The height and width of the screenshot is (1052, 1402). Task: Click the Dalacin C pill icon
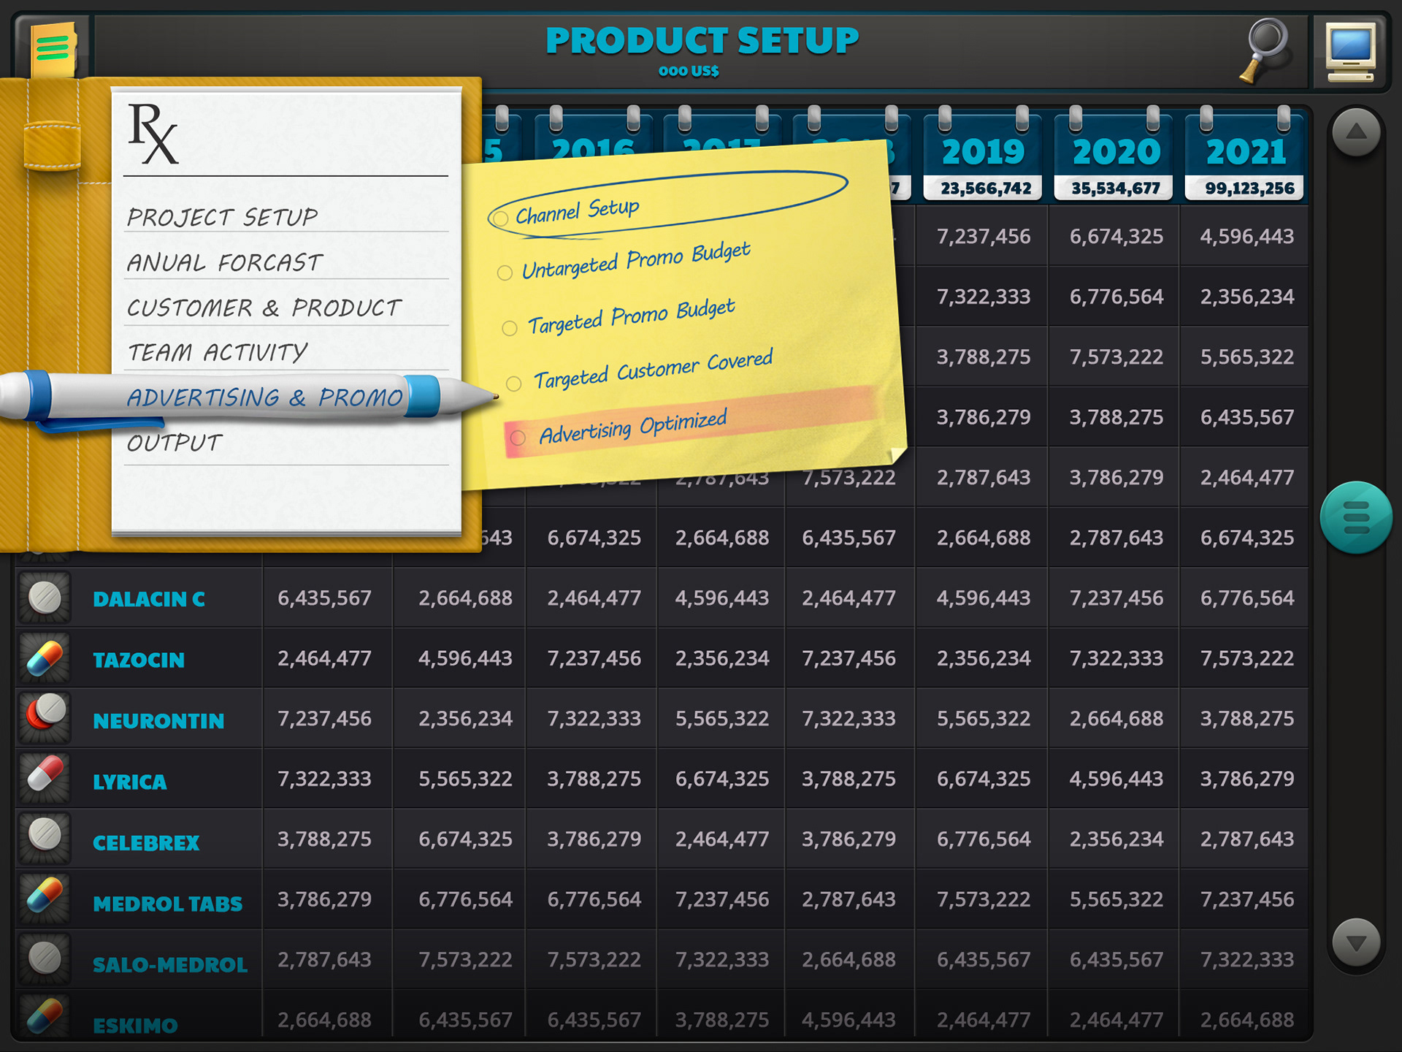[x=45, y=598]
